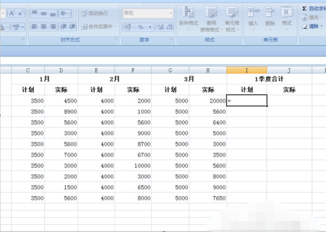The width and height of the screenshot is (326, 232).
Task: Click the Insert cells (插入) icon
Action: pyautogui.click(x=253, y=16)
